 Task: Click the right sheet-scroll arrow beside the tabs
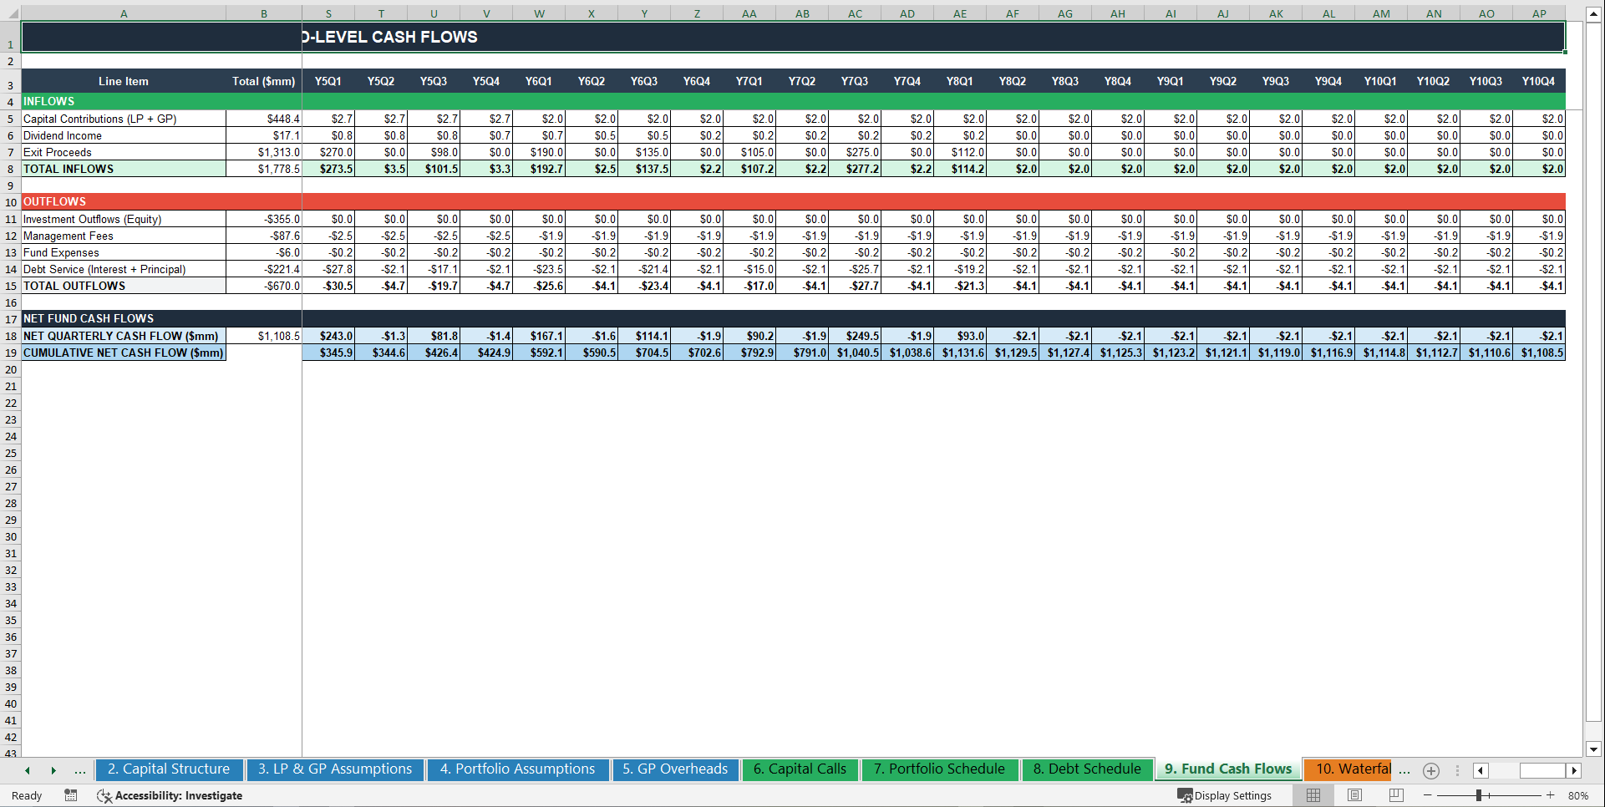click(53, 770)
